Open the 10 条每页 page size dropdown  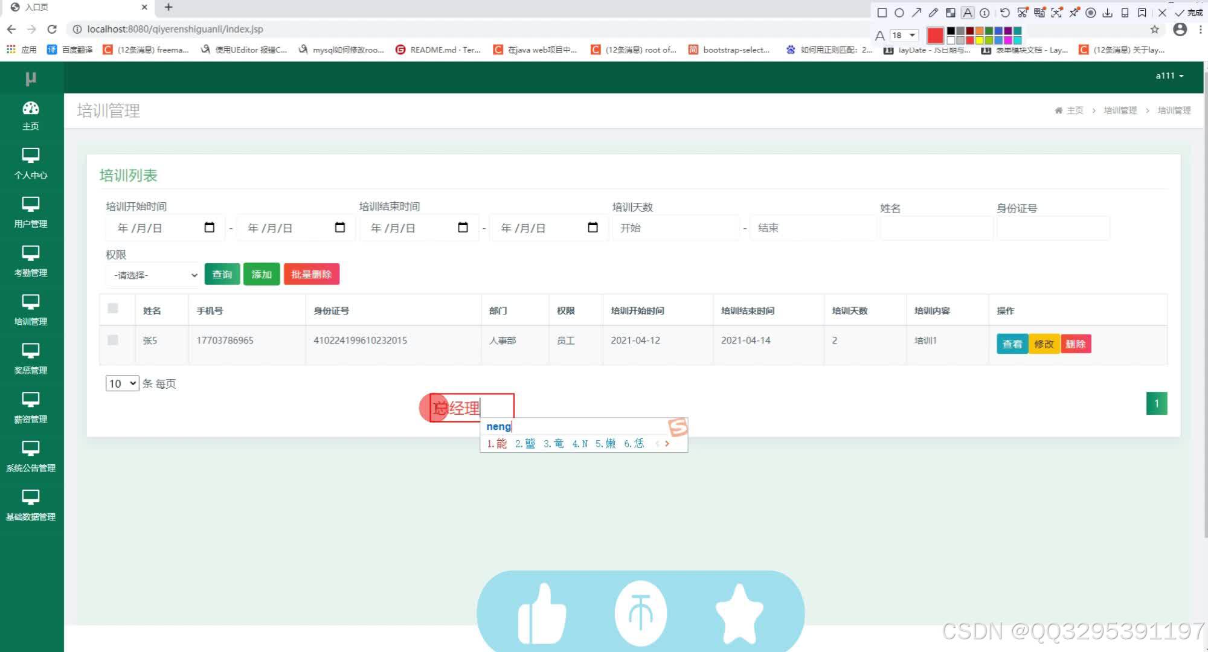coord(123,383)
